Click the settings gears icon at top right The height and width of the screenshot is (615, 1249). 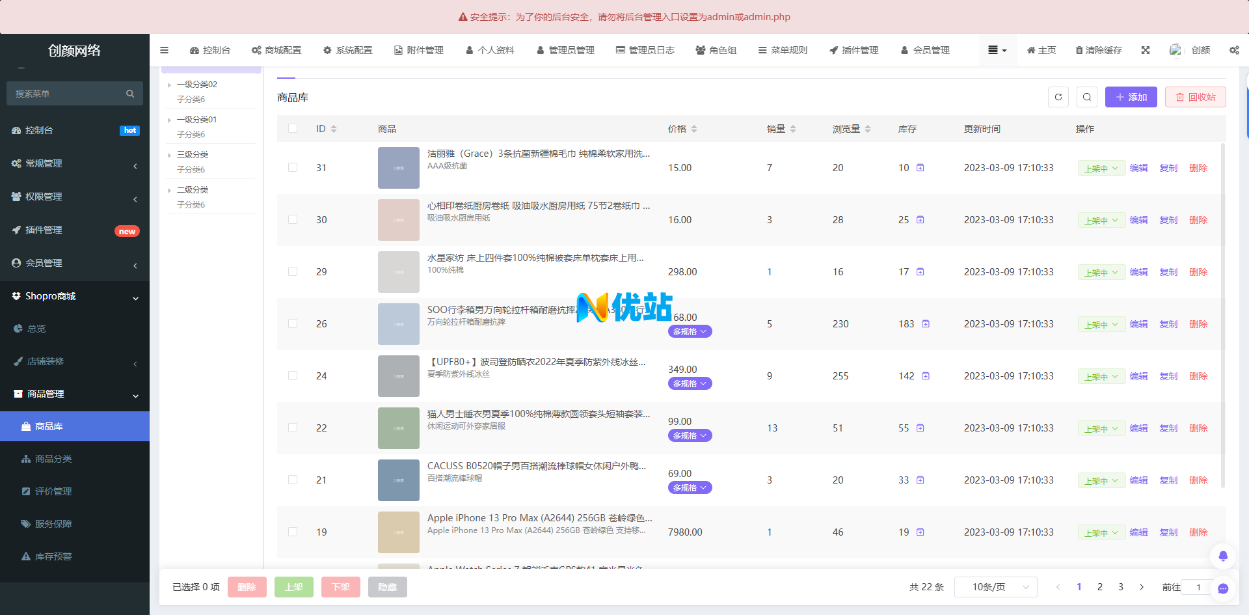(1234, 50)
